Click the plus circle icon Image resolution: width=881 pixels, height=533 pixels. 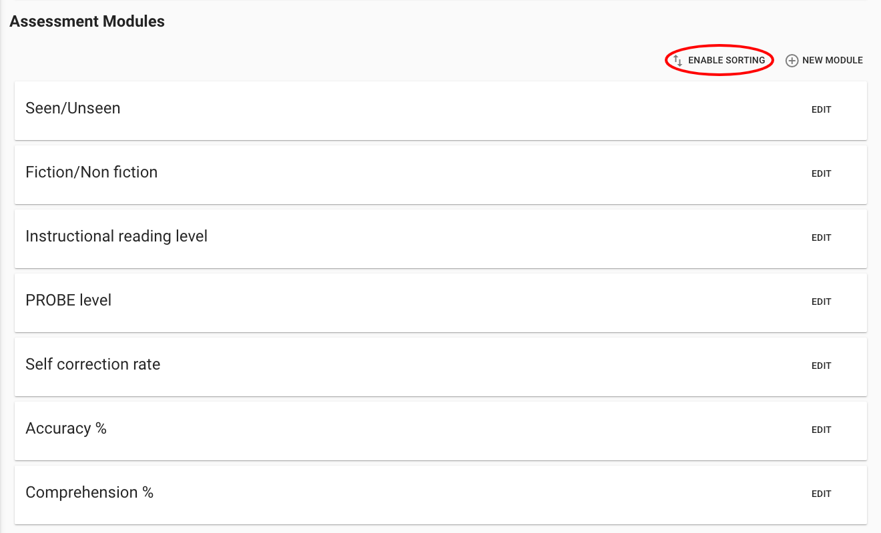click(792, 61)
